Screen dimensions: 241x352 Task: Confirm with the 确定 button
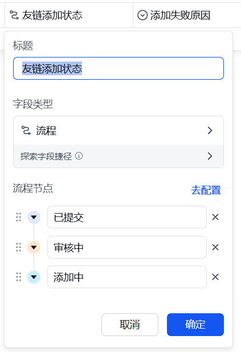tap(195, 325)
